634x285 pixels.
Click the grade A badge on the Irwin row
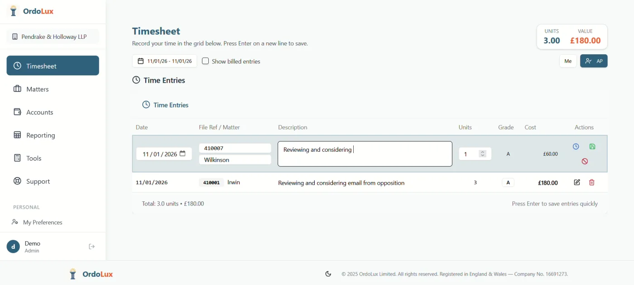coord(508,183)
